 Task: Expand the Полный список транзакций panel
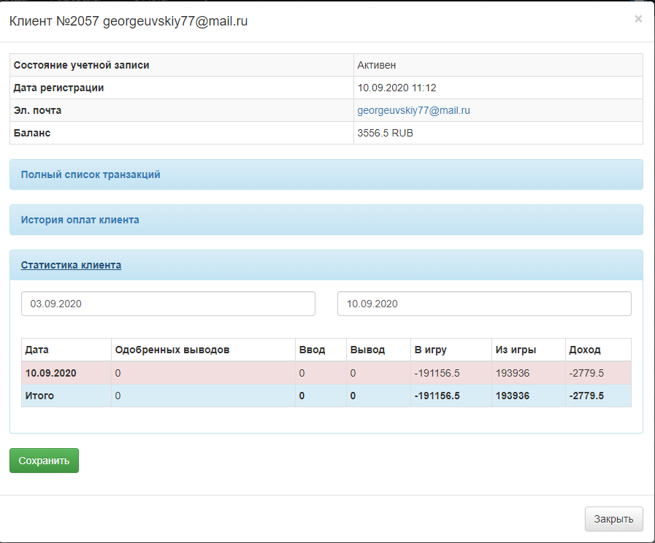pyautogui.click(x=91, y=175)
